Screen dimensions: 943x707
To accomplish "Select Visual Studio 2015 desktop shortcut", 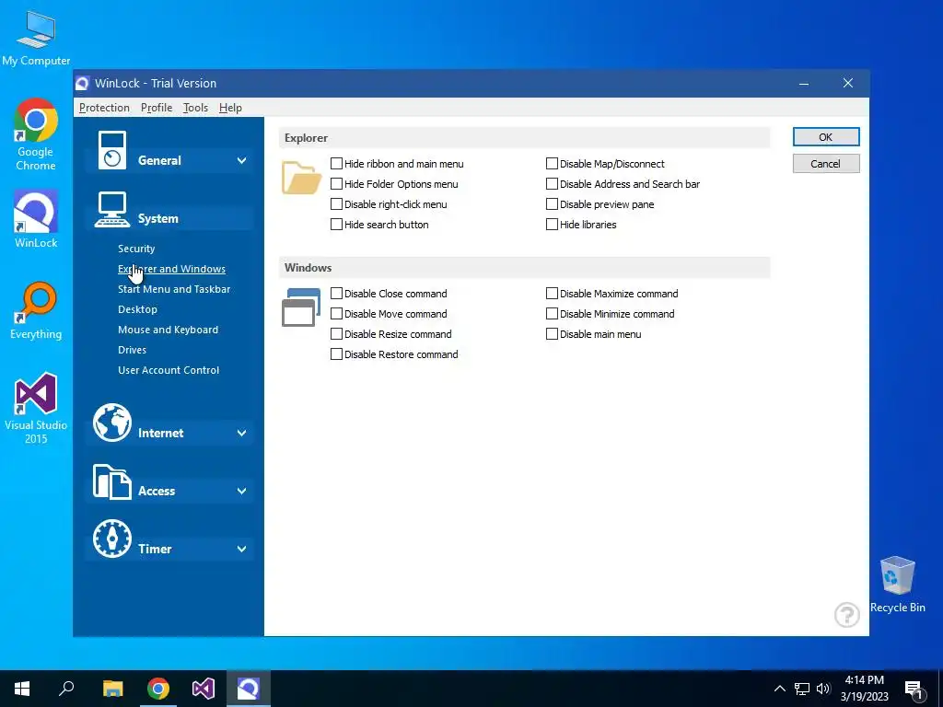I will pyautogui.click(x=36, y=409).
